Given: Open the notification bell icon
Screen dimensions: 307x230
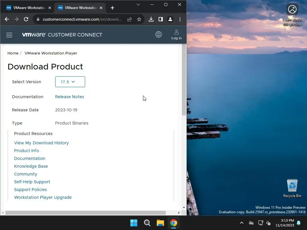Looking at the screenshot, I should pyautogui.click(x=299, y=223).
